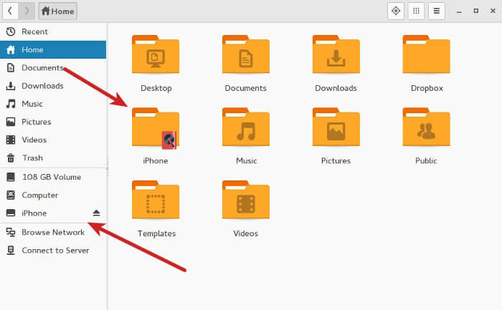
Task: Go forward with the forward arrow
Action: pos(27,11)
